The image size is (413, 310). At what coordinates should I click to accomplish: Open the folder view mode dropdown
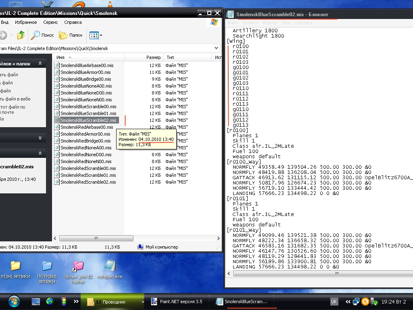[101, 36]
